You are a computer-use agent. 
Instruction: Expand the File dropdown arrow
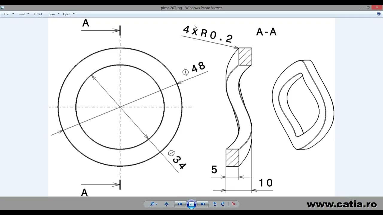click(13, 14)
